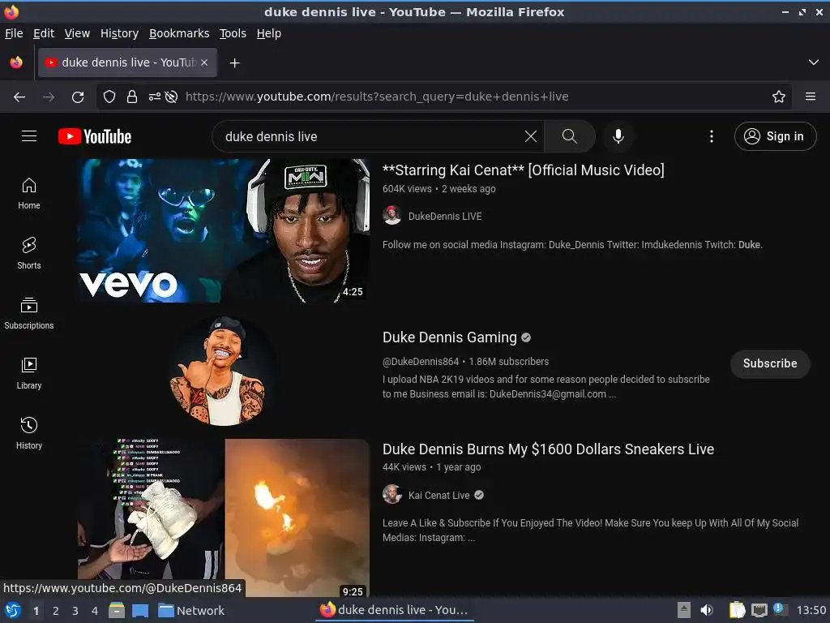830x623 pixels.
Task: Open the Bookmarks menu
Action: click(x=179, y=33)
